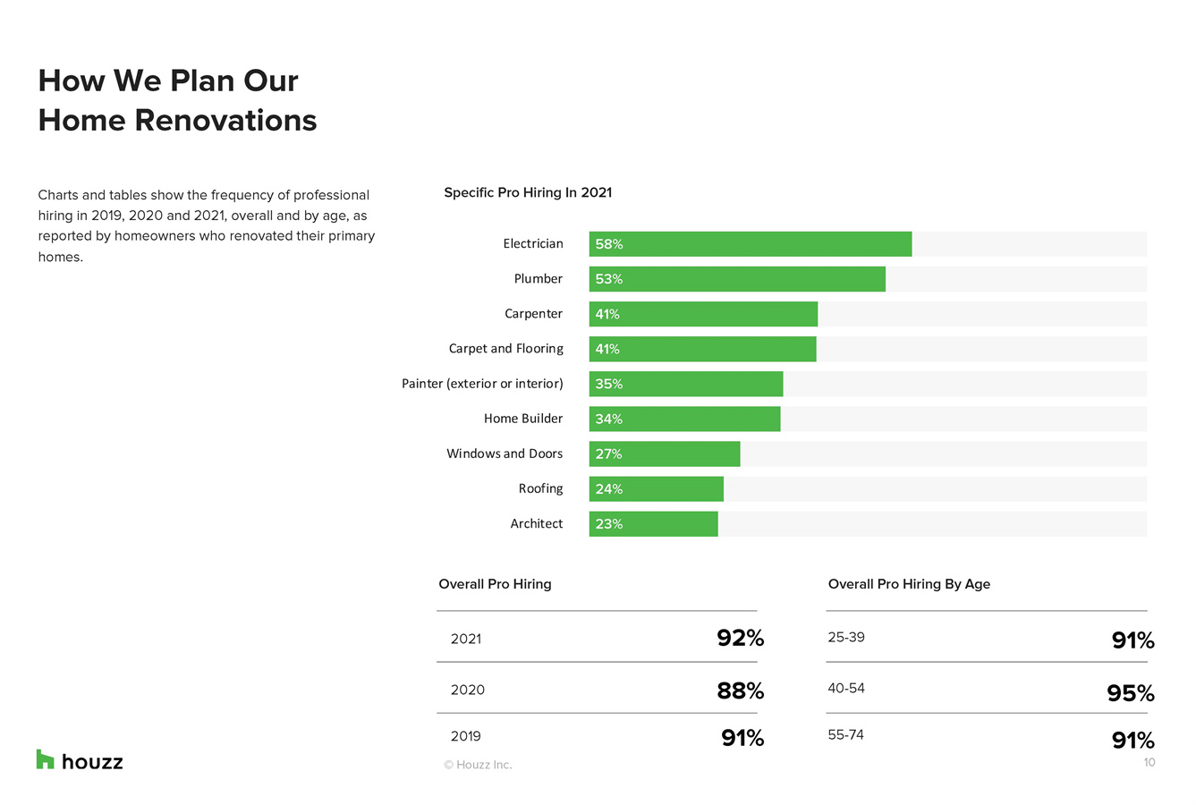Click the © Houzz Inc. copyright text
Viewport: 1196px width, 805px height.
tap(478, 765)
